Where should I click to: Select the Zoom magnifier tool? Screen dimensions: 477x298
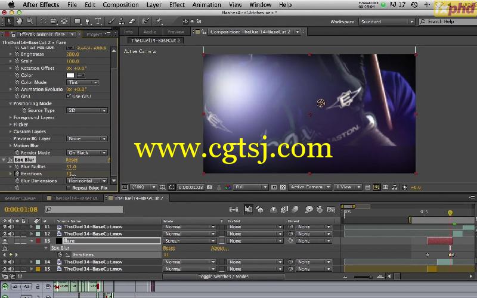click(30, 21)
